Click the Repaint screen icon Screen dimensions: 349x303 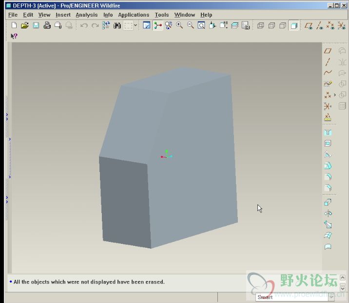pyautogui.click(x=147, y=25)
